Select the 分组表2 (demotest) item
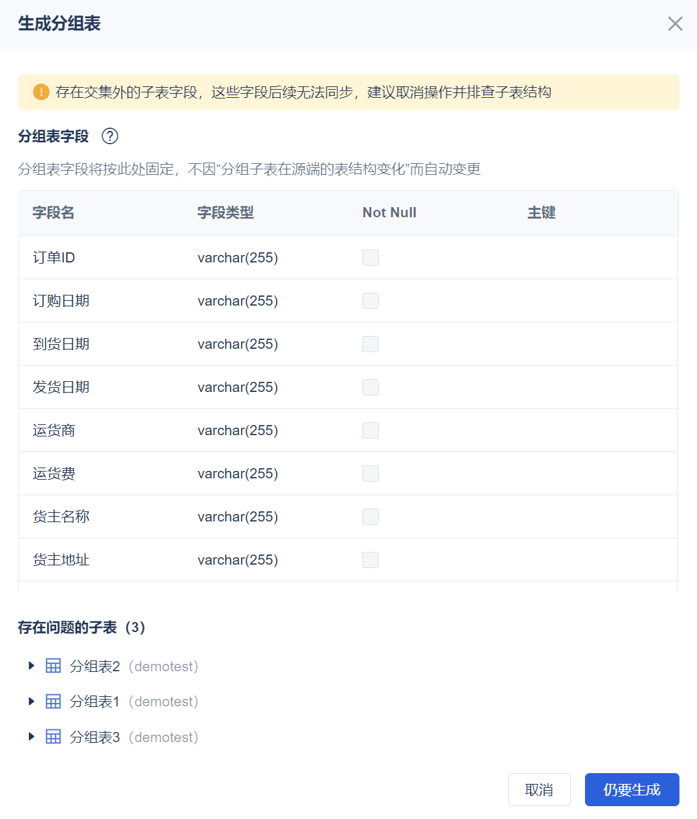 click(134, 667)
